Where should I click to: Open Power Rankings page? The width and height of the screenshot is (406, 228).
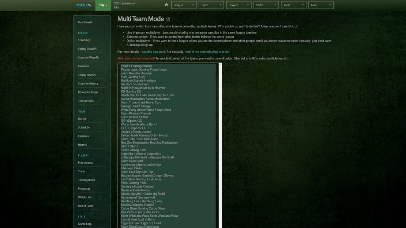click(x=88, y=92)
